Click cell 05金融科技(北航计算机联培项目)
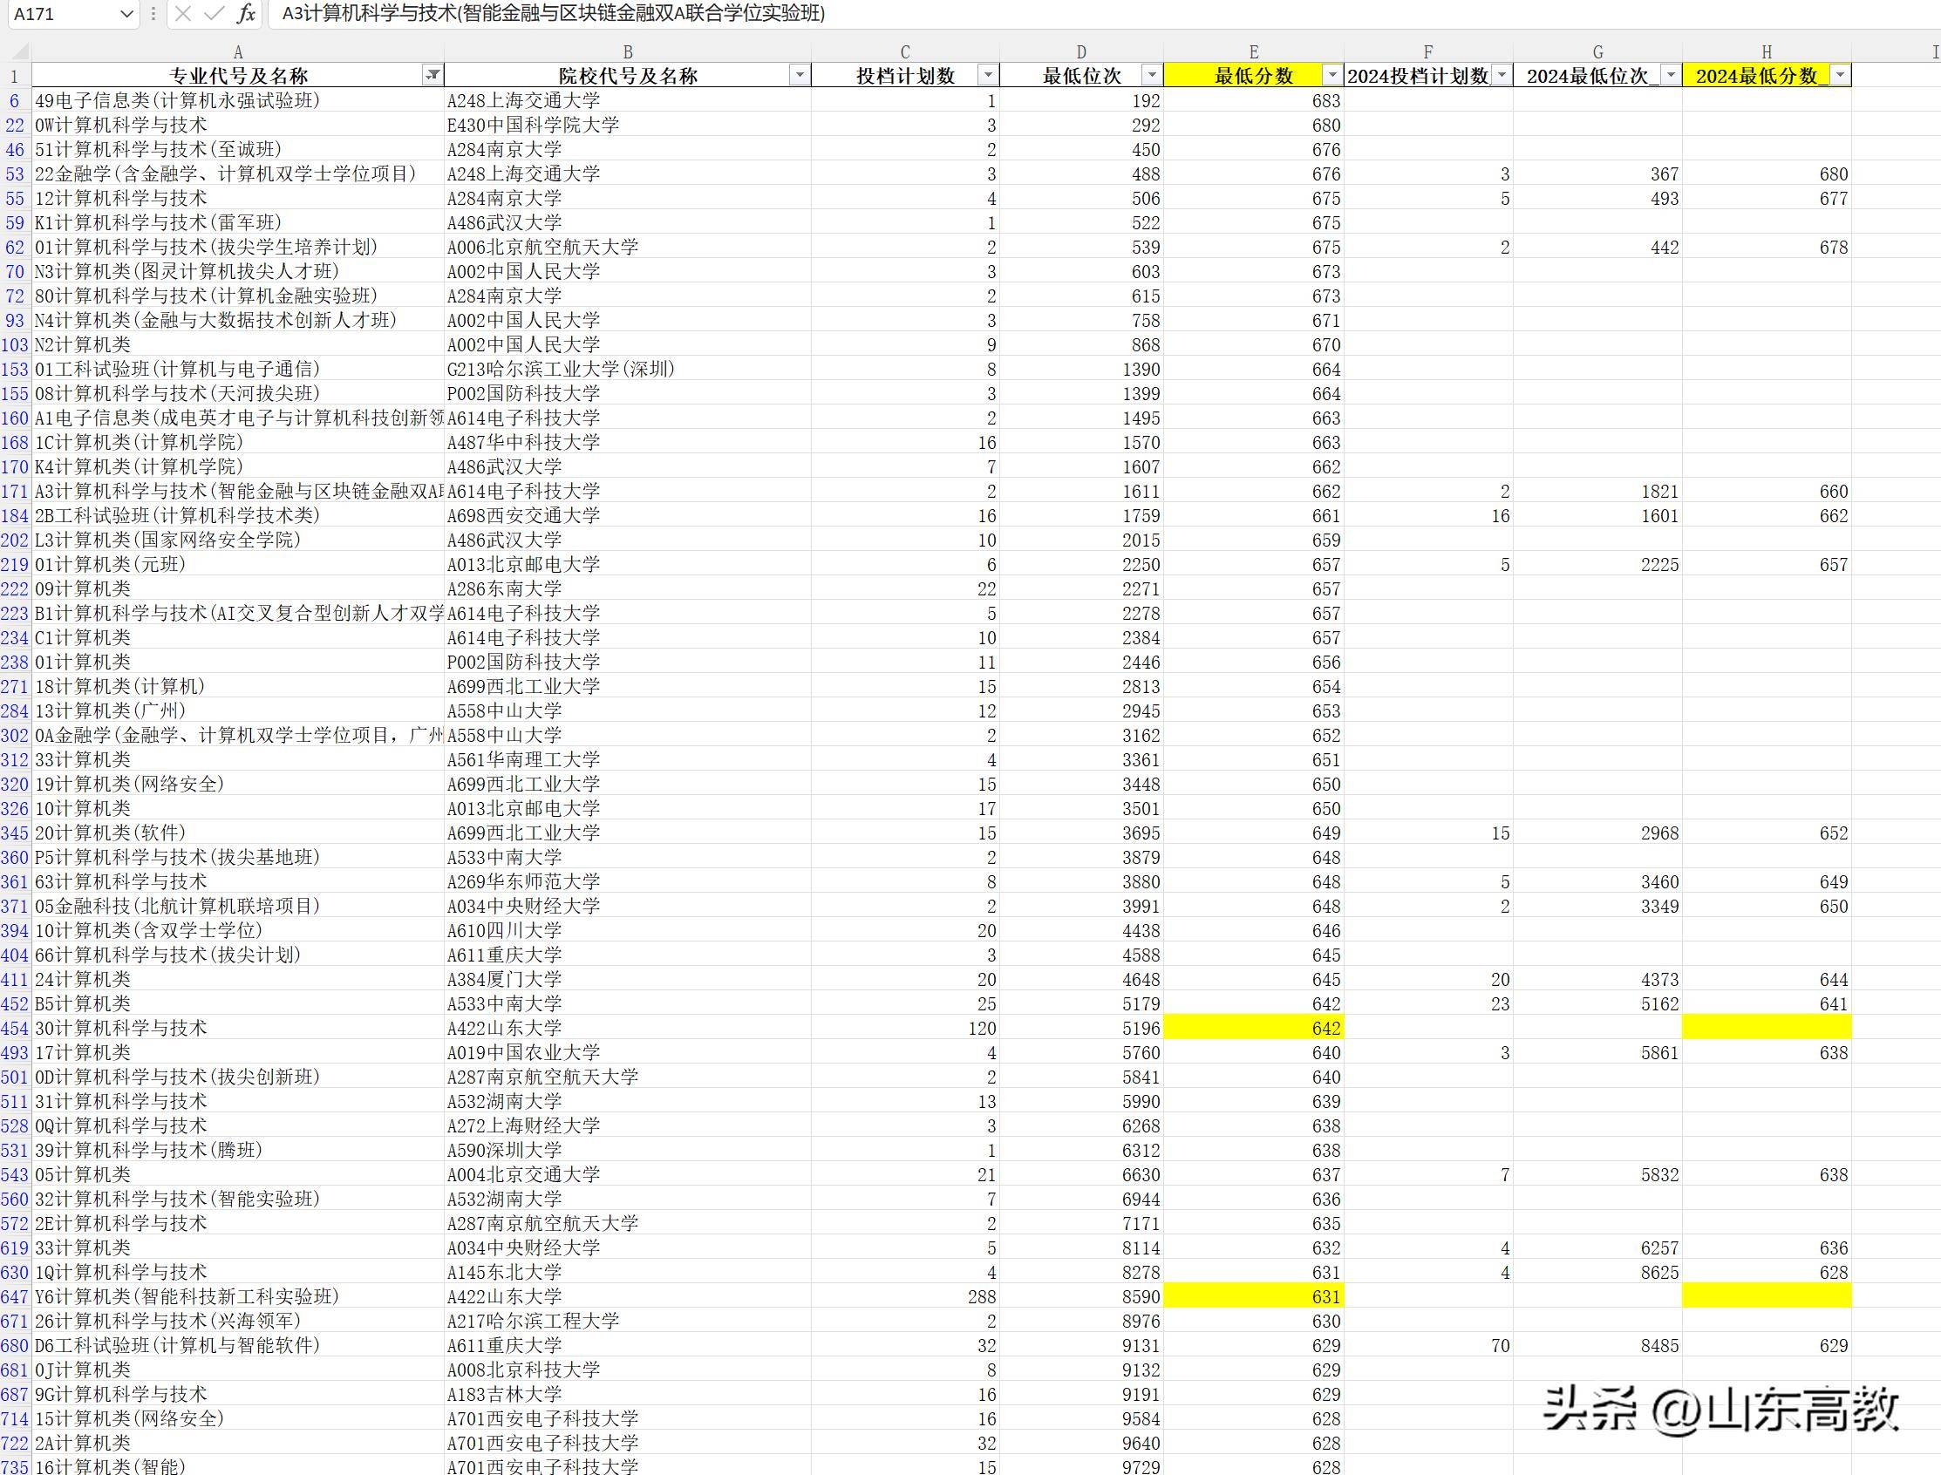Image resolution: width=1941 pixels, height=1475 pixels. tap(238, 906)
